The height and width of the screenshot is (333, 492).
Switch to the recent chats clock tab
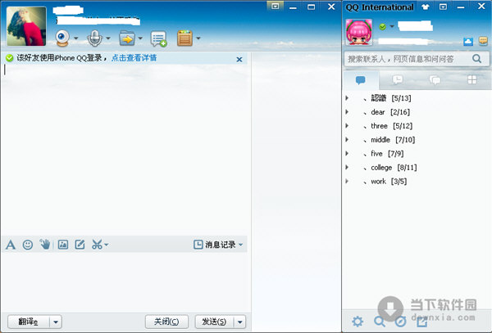click(x=398, y=80)
